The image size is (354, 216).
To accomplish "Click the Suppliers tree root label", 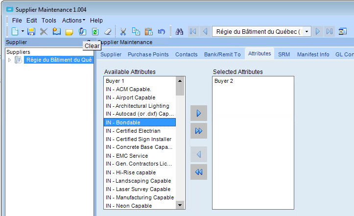I will point(18,52).
